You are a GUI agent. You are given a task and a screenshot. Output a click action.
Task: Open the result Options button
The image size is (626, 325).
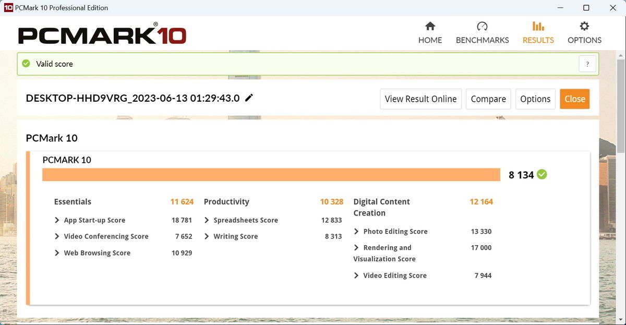535,99
